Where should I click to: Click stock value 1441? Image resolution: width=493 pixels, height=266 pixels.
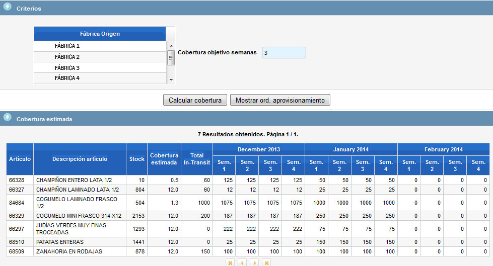[138, 242]
